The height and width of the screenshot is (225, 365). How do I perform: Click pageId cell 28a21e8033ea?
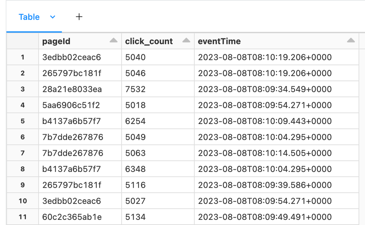click(72, 89)
